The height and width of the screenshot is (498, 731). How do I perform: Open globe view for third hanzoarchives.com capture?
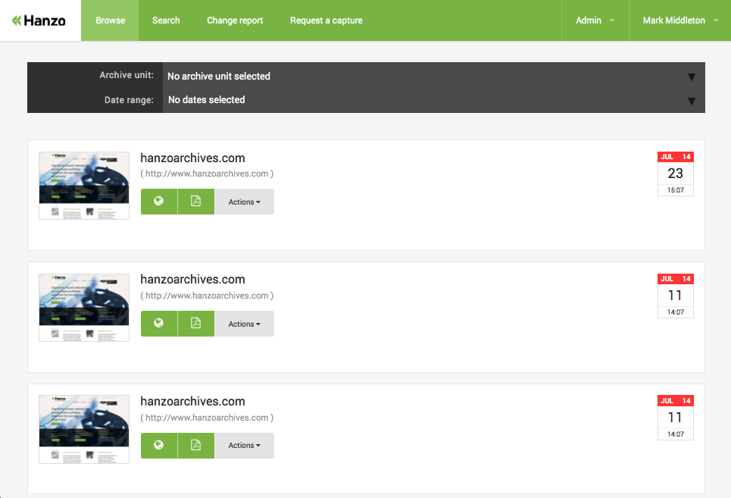coord(159,445)
